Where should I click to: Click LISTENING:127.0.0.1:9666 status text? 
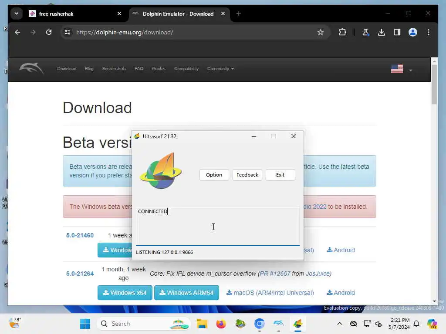point(164,252)
